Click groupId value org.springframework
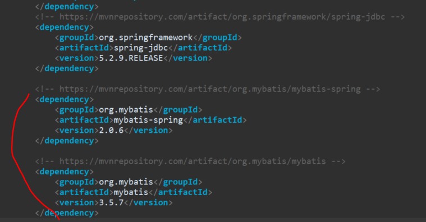Screen dimensions: 426x222 coord(145,38)
